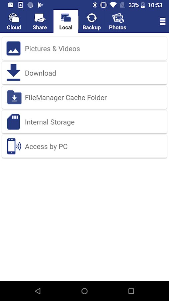Tap the Pictures & Videos image icon
The height and width of the screenshot is (301, 169).
tap(13, 48)
